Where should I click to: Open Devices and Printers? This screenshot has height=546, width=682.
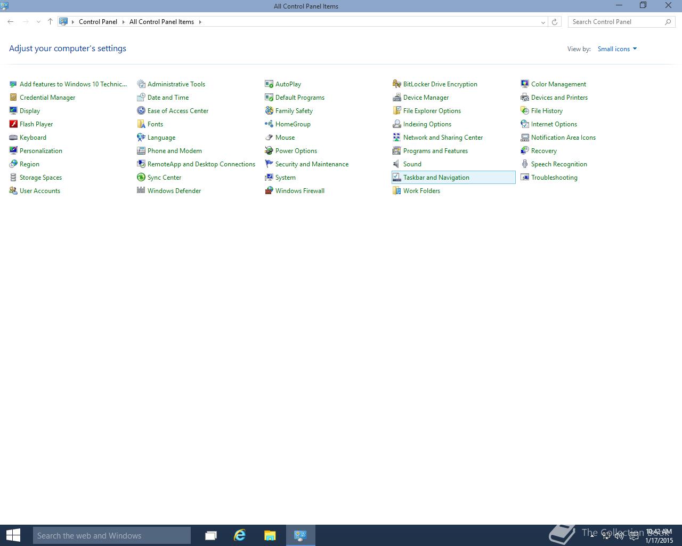(559, 97)
